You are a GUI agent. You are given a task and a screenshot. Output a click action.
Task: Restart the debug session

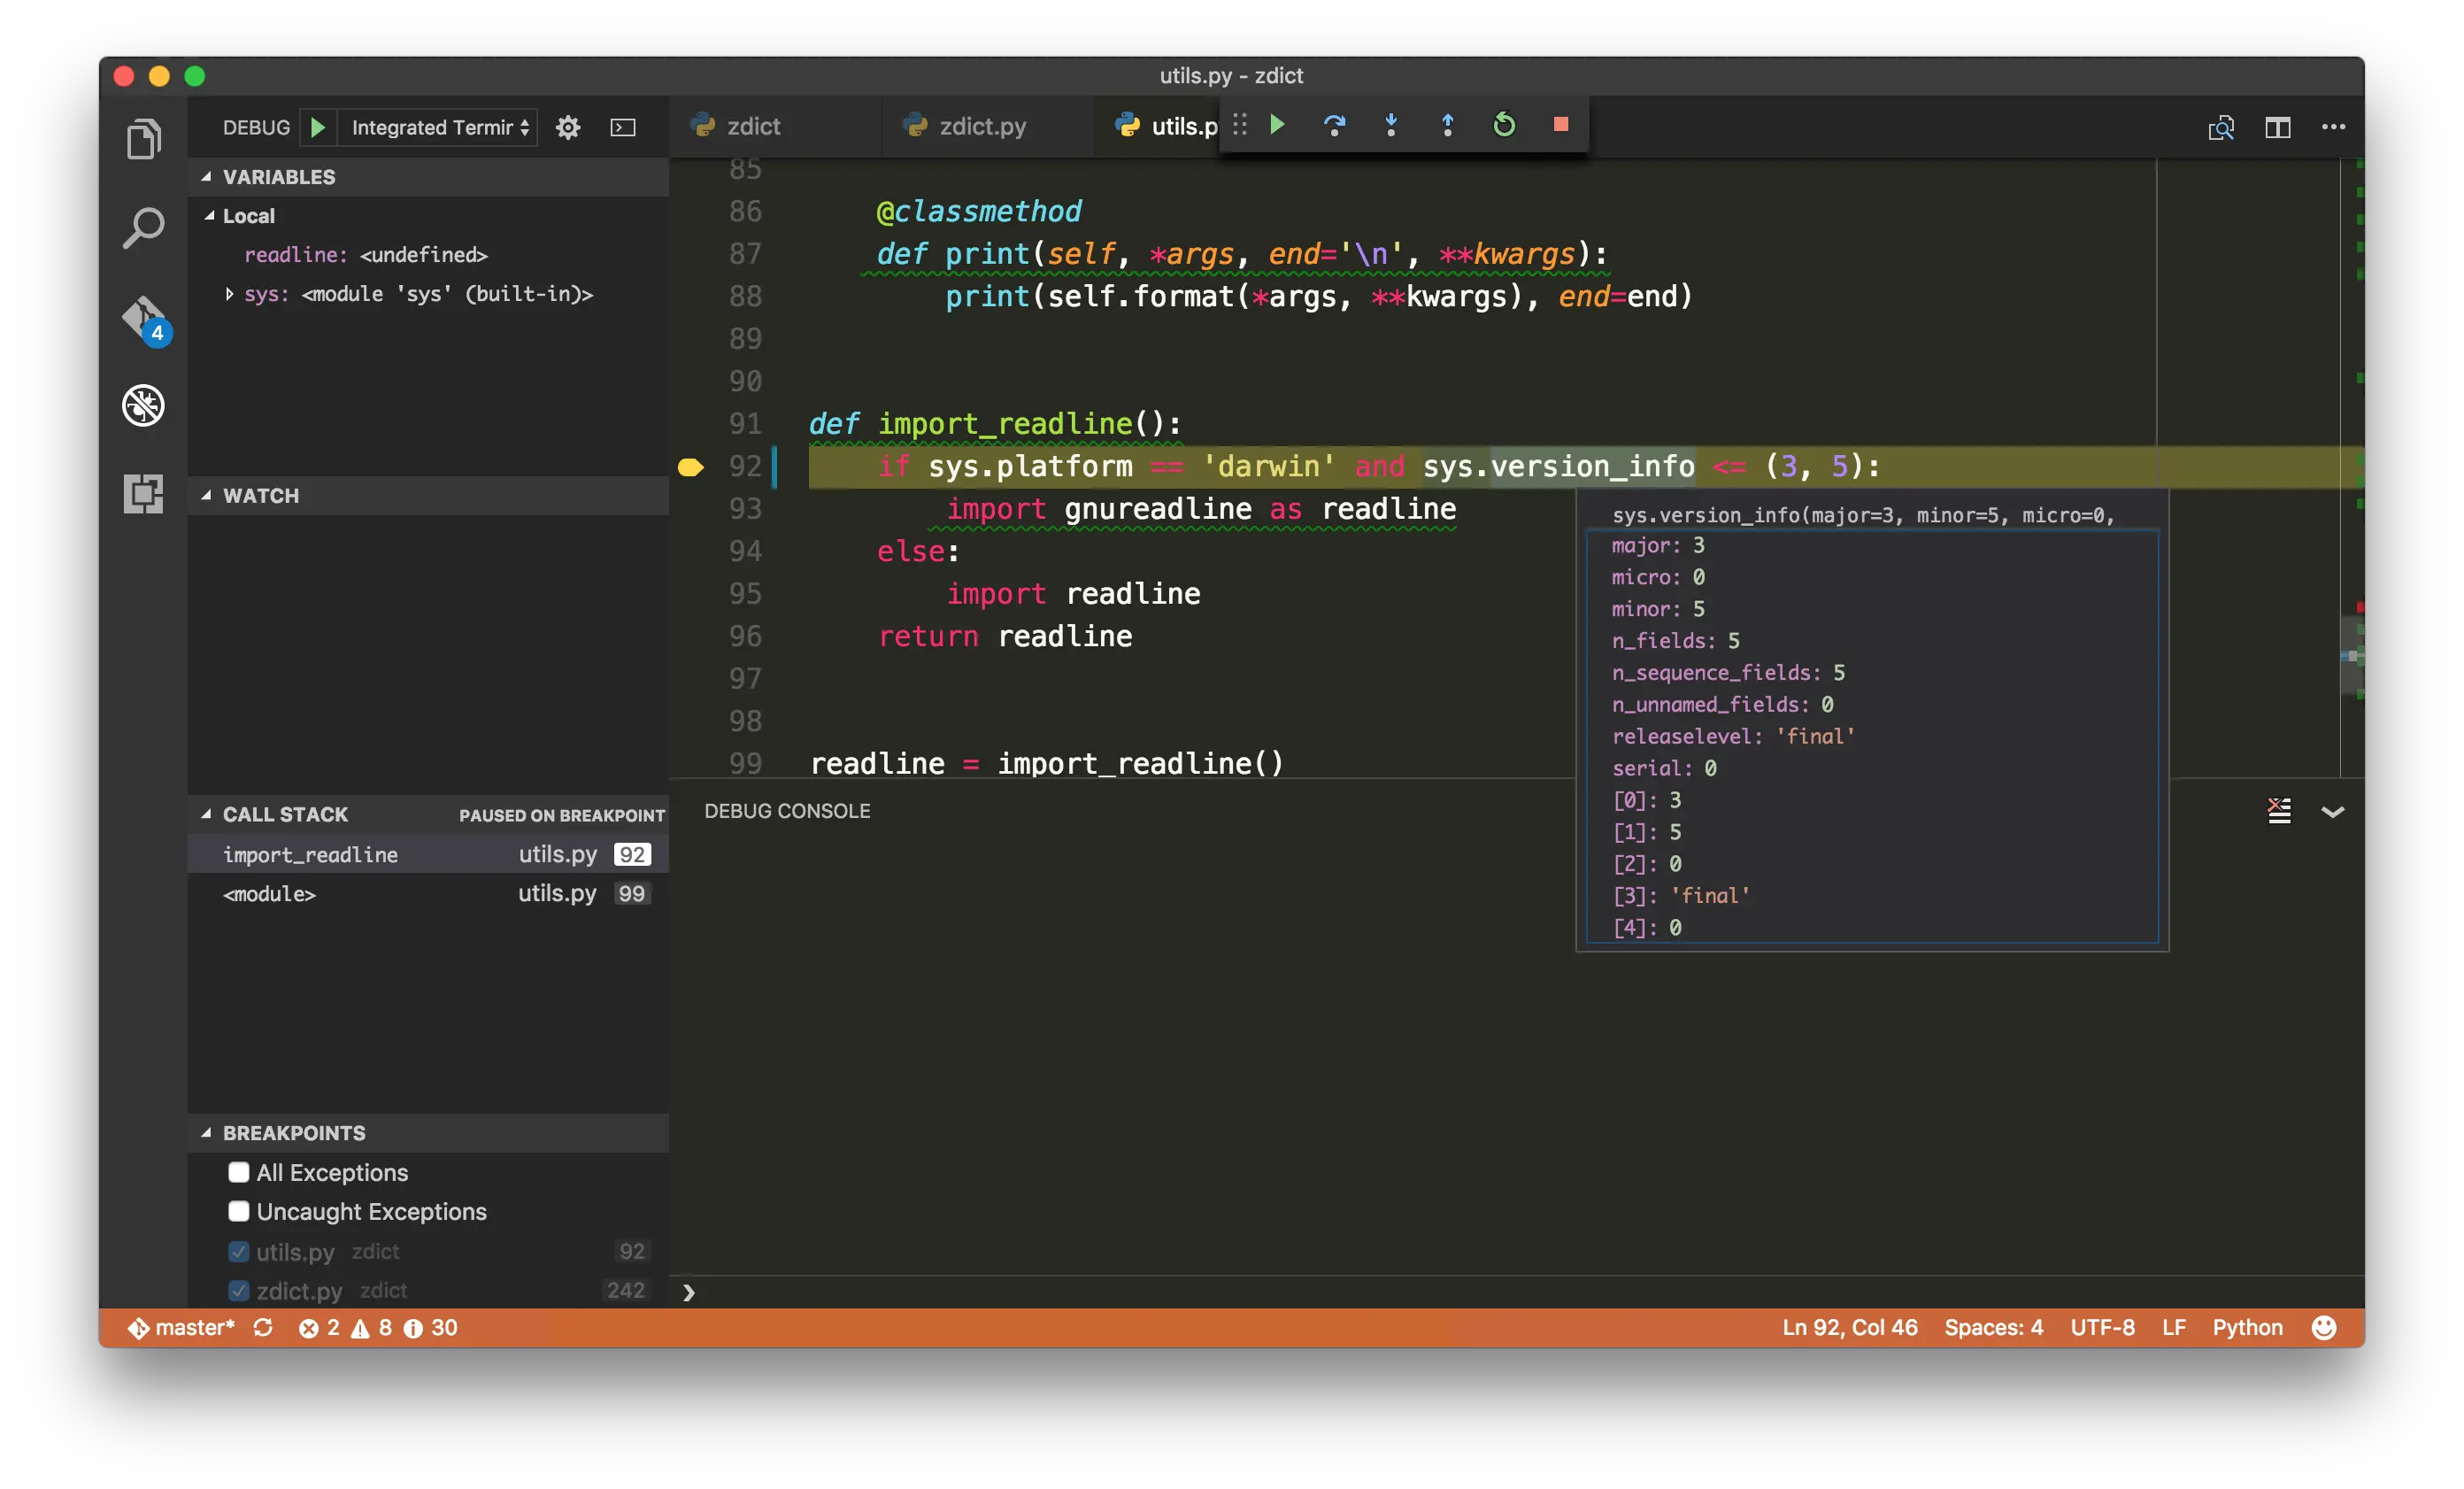[x=1504, y=125]
